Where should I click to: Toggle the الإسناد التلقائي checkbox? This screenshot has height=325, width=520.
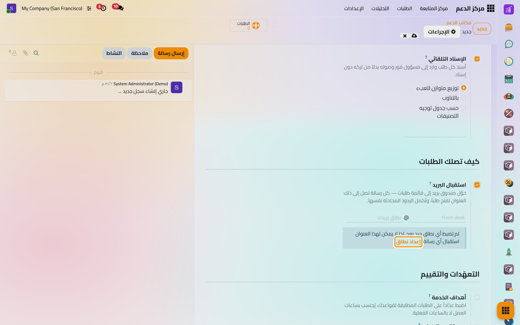point(477,59)
